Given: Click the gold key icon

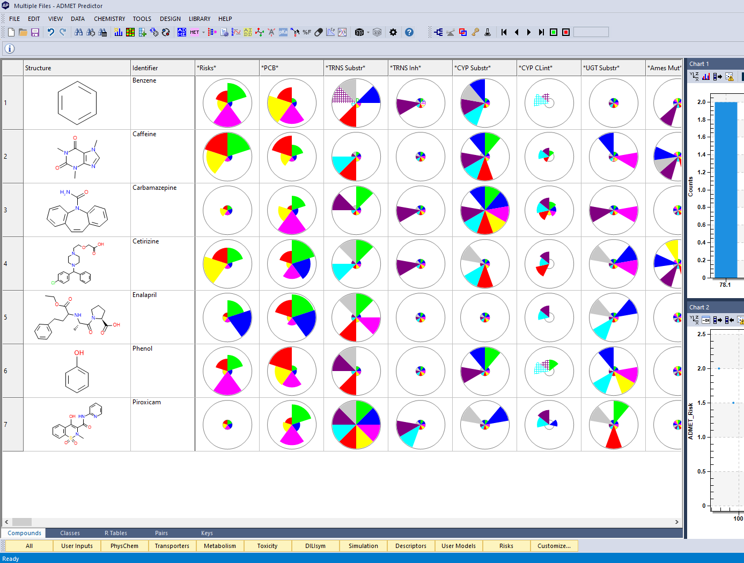Looking at the screenshot, I should click(475, 32).
